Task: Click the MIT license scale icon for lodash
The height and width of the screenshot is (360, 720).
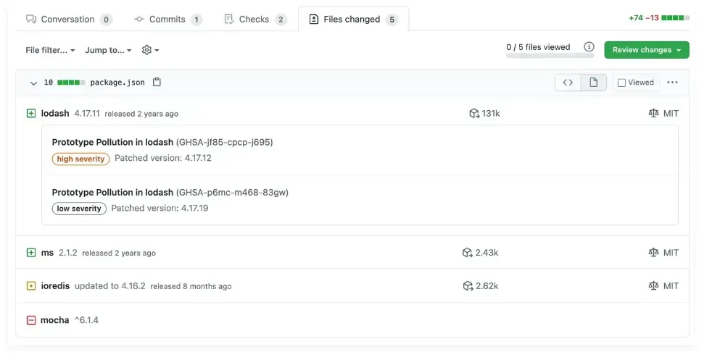Action: pyautogui.click(x=654, y=114)
